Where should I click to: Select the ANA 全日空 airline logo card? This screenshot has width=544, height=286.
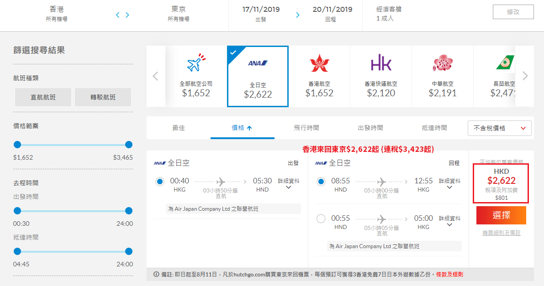258,76
